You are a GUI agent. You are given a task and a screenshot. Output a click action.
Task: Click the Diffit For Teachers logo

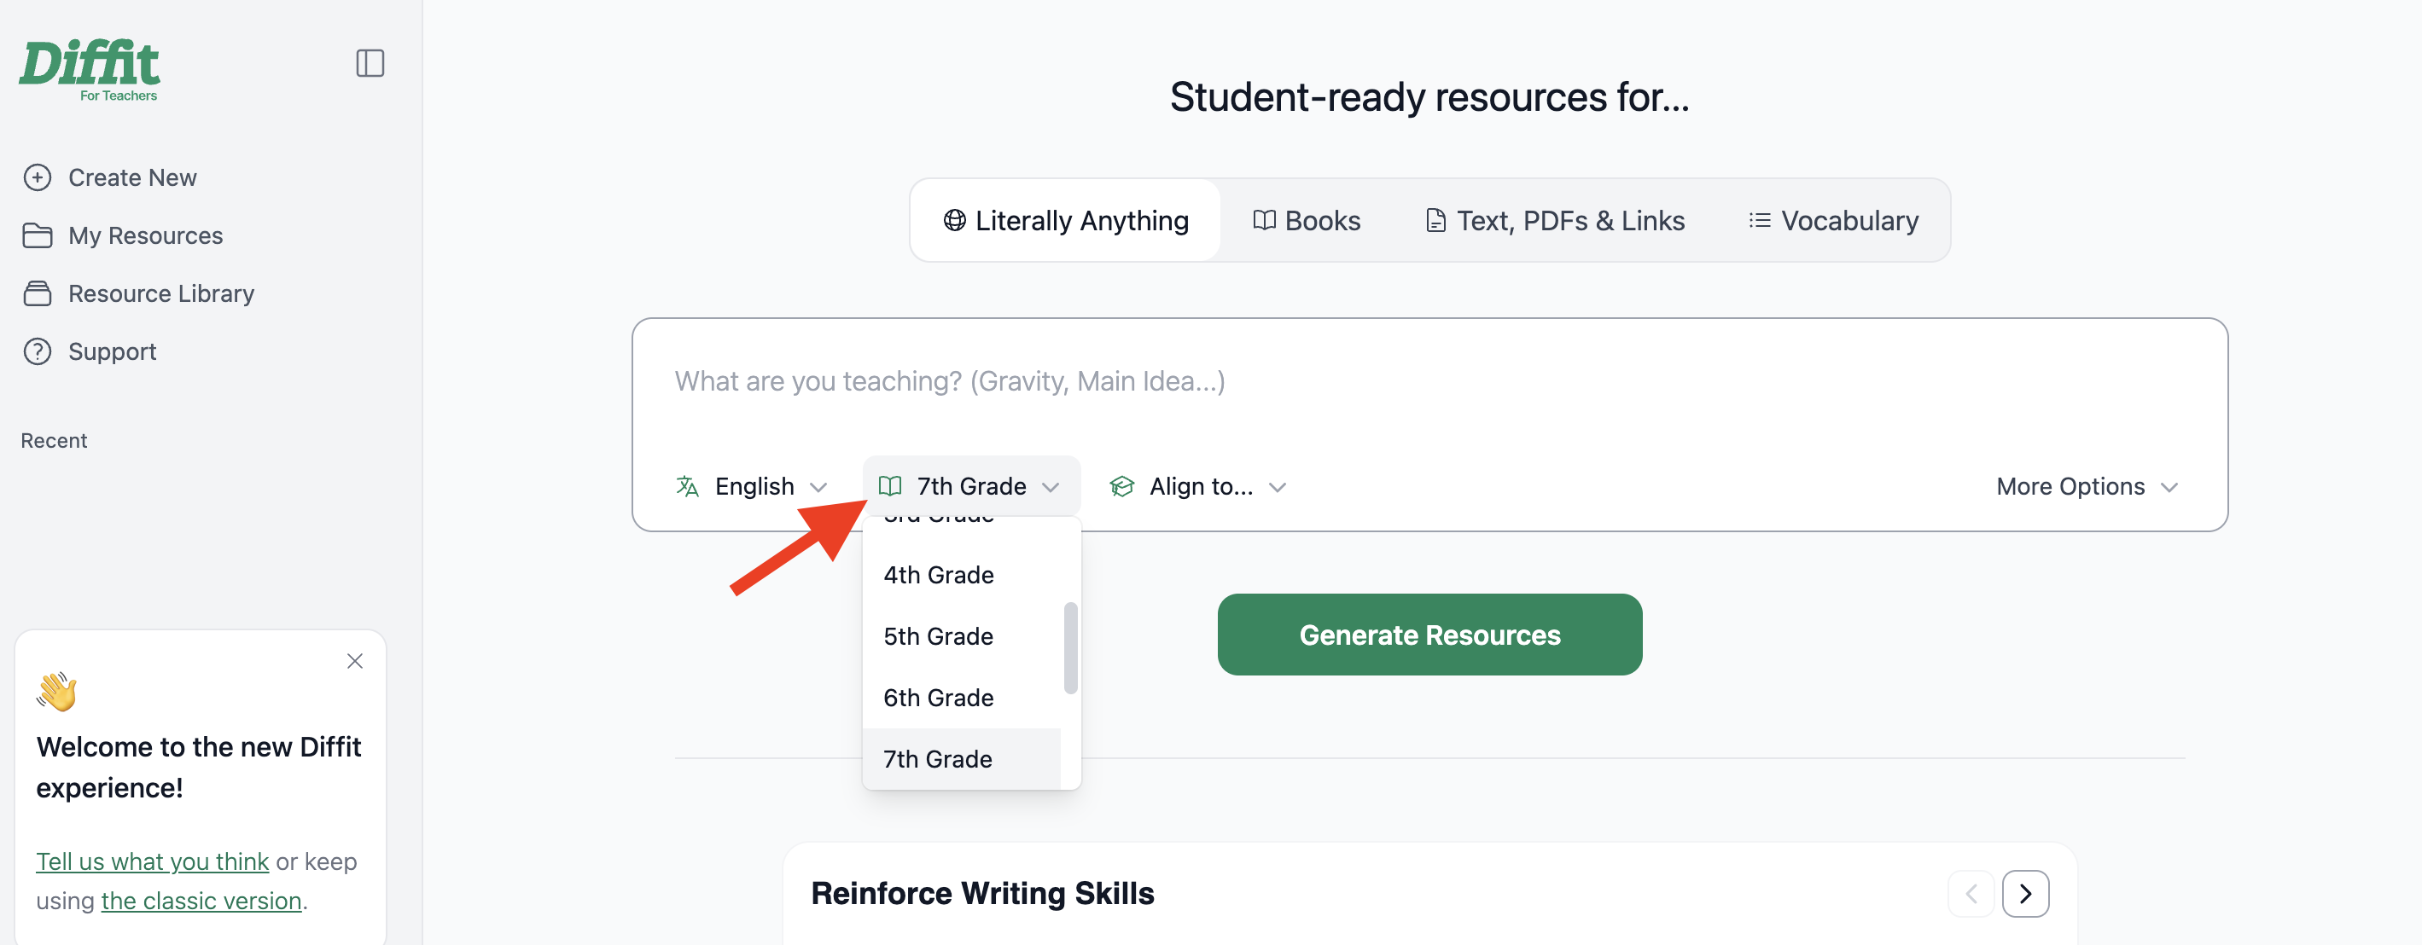pos(90,70)
